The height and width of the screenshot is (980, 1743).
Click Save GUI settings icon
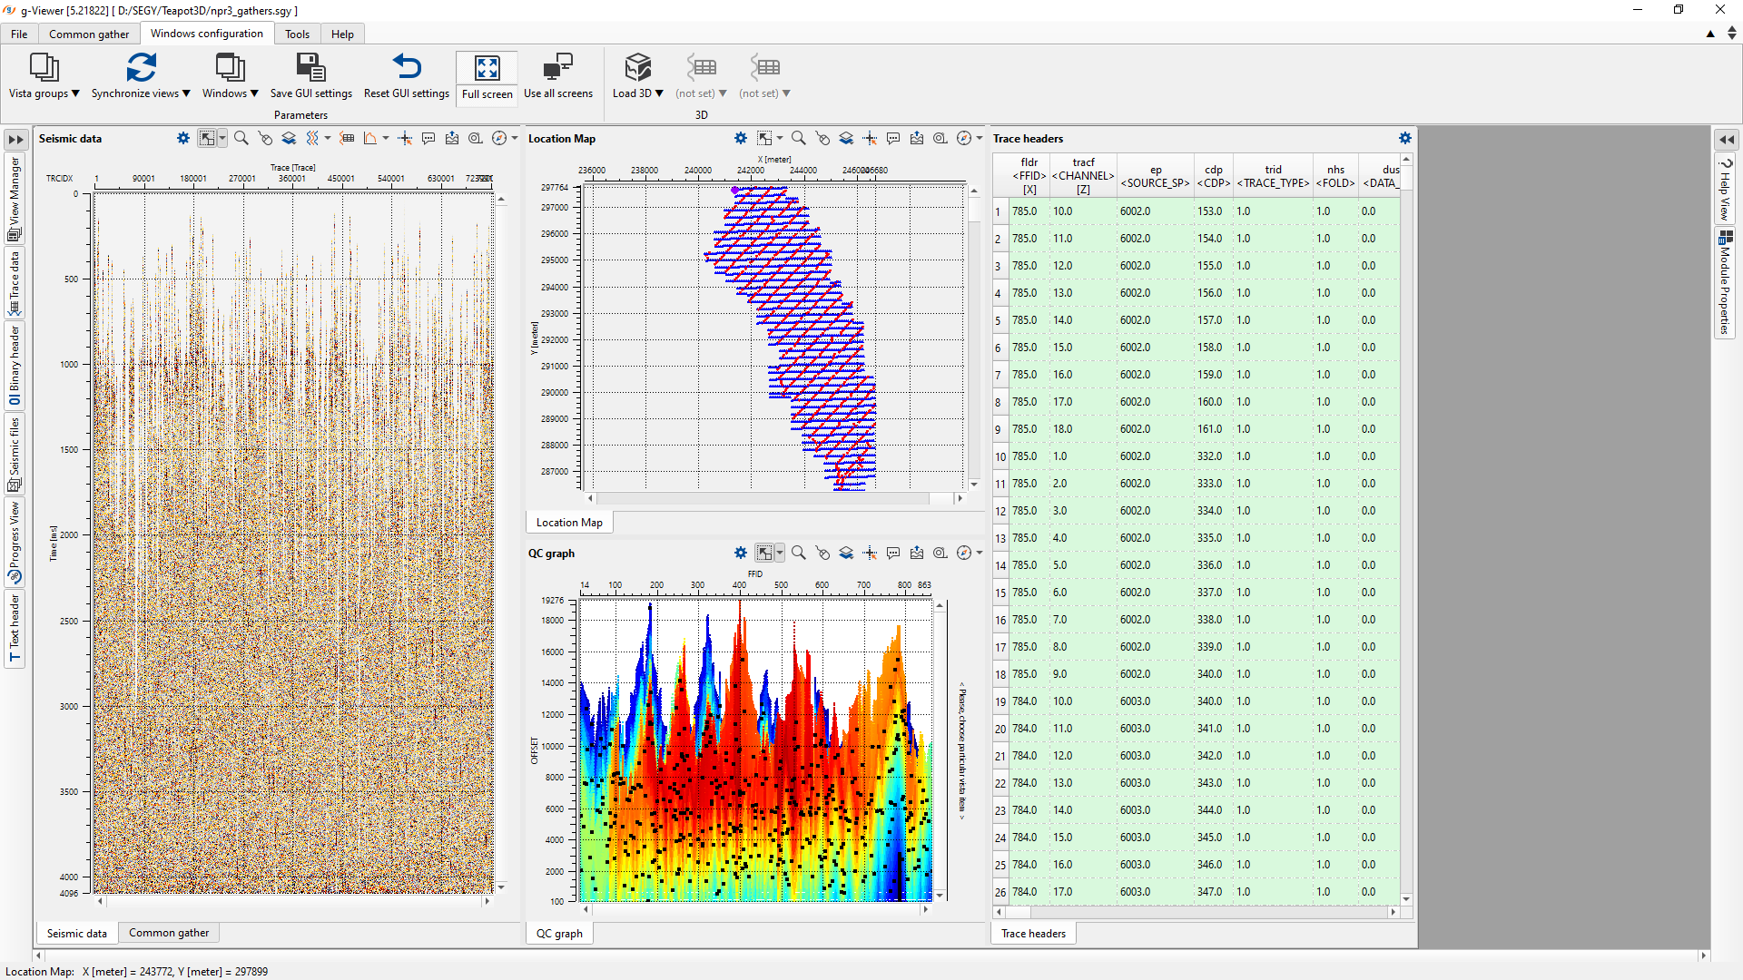[310, 68]
